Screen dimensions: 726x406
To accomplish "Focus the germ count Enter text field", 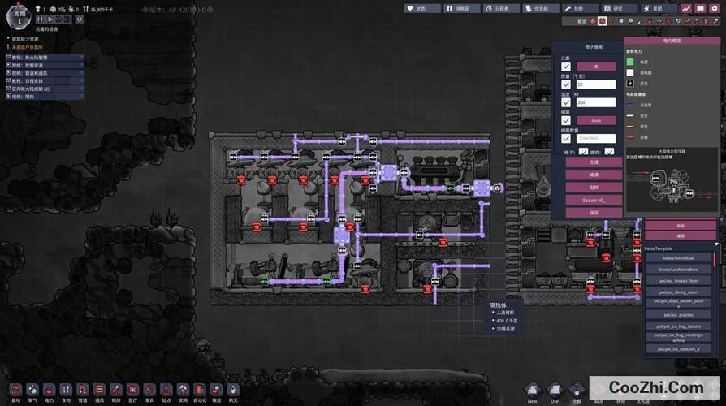I will [596, 138].
